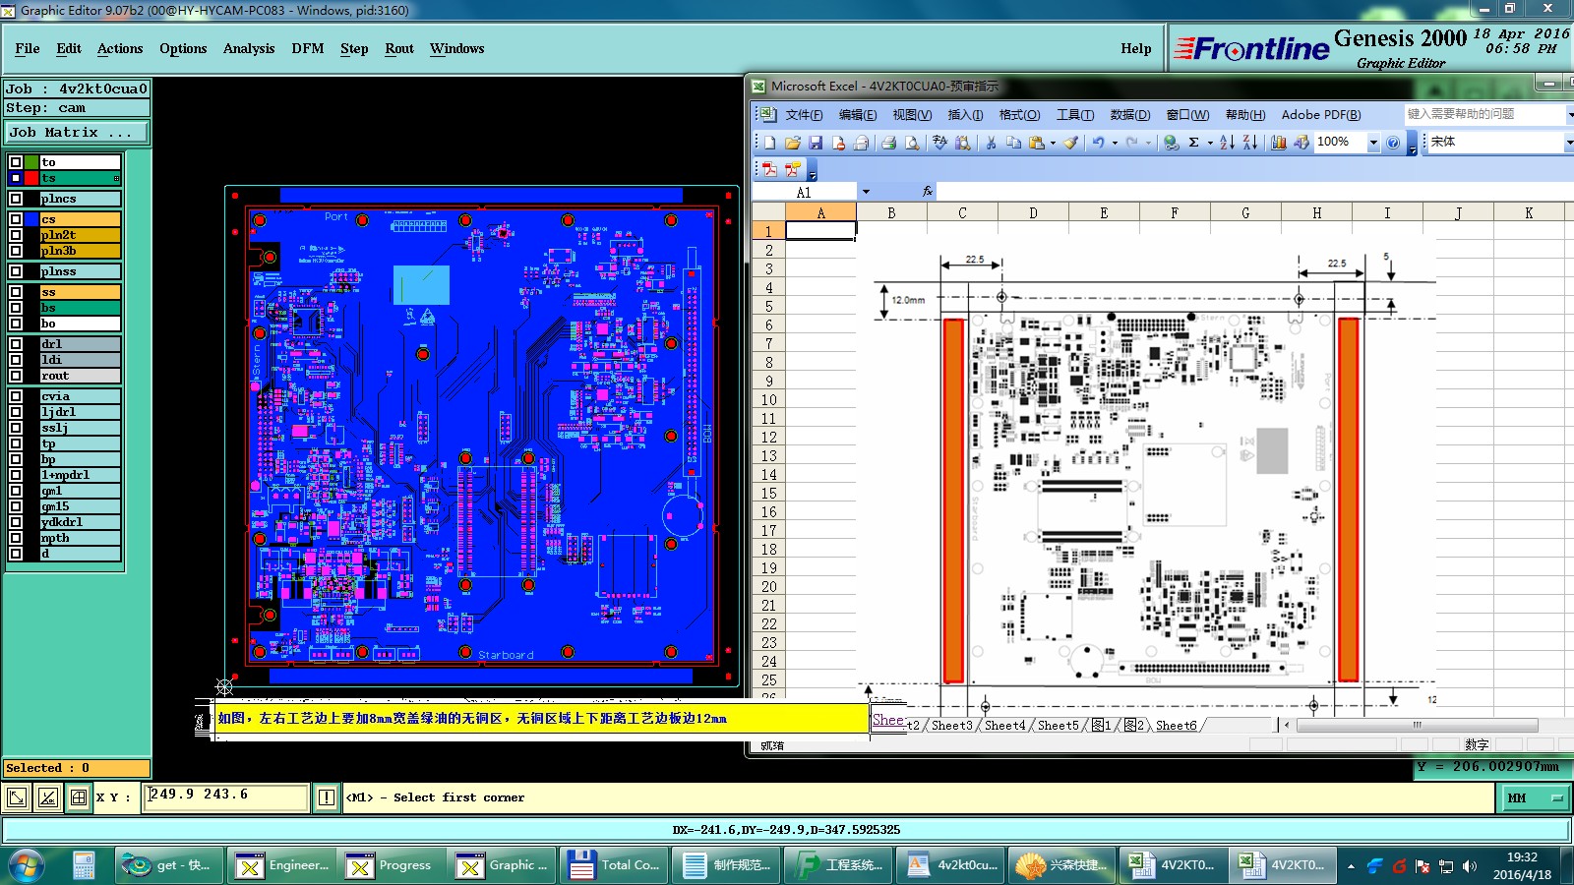Click 'Engineer...' taskbar button
Image resolution: width=1574 pixels, height=885 pixels.
[281, 865]
